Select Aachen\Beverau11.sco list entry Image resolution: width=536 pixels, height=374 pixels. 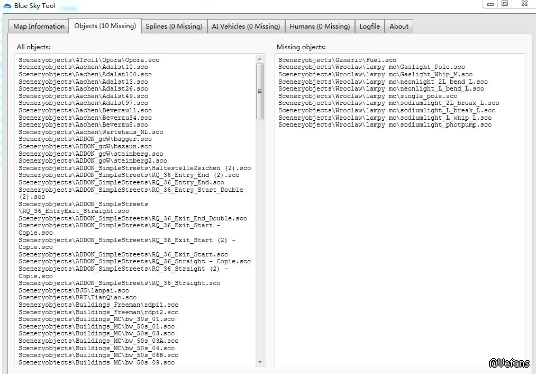pyautogui.click(x=85, y=111)
